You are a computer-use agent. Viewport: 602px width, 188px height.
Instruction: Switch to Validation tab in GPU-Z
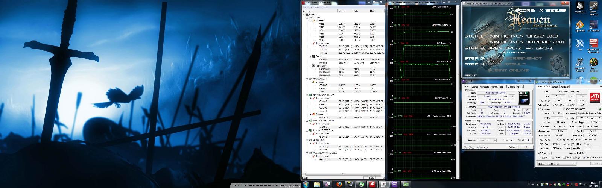(565, 87)
